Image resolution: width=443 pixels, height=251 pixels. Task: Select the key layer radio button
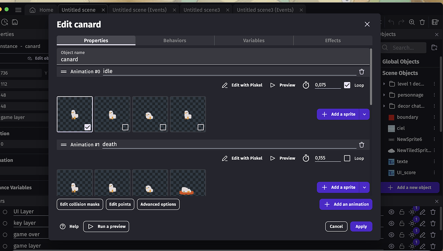[x=5, y=223]
